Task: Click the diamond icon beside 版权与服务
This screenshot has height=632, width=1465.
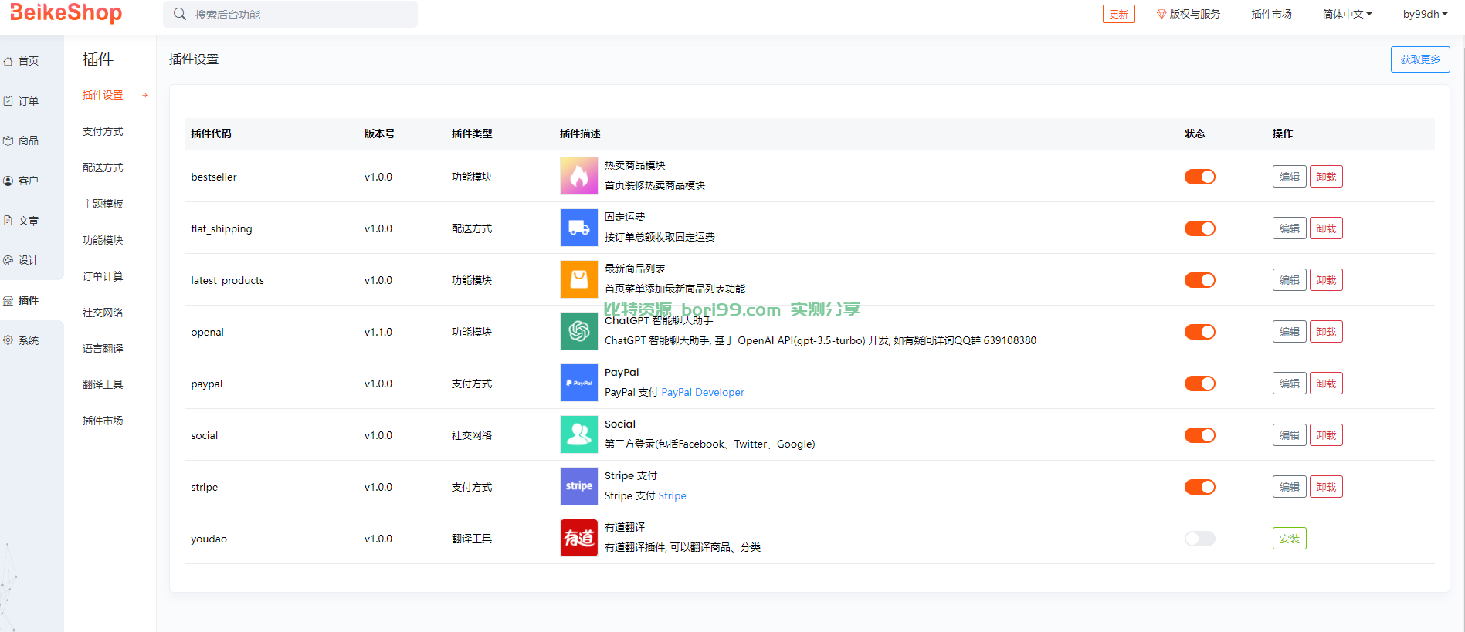Action: click(x=1161, y=14)
